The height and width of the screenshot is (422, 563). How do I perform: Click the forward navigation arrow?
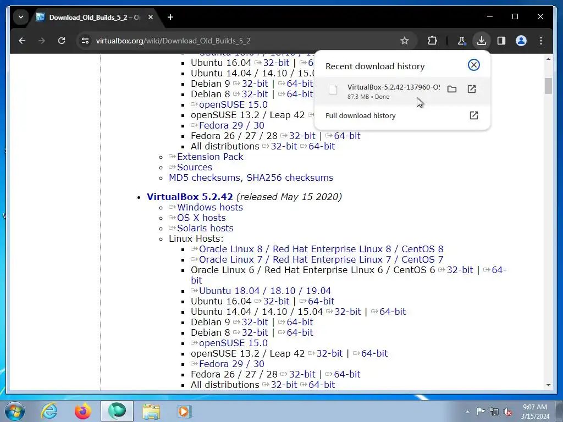42,41
